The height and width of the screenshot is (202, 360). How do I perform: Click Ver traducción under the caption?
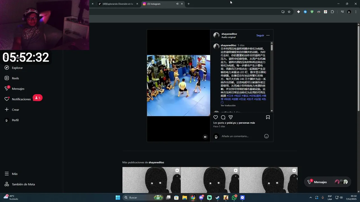228,105
